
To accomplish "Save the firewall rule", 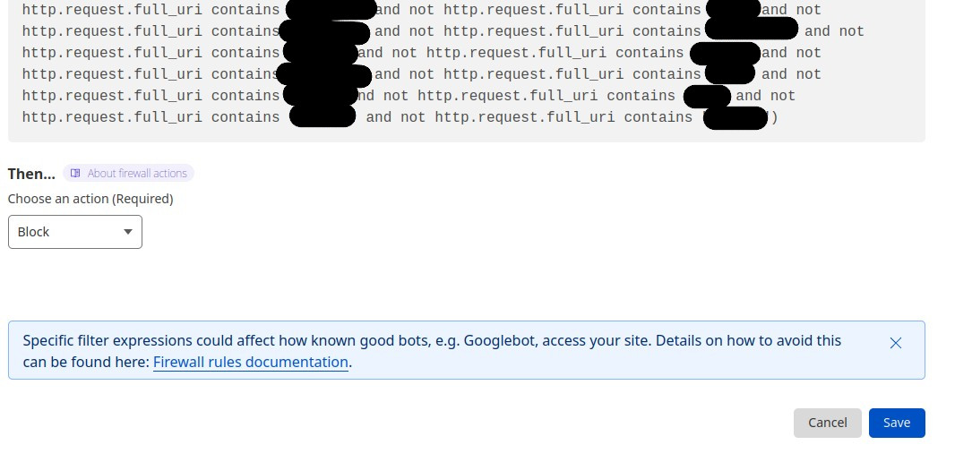I will [897, 423].
